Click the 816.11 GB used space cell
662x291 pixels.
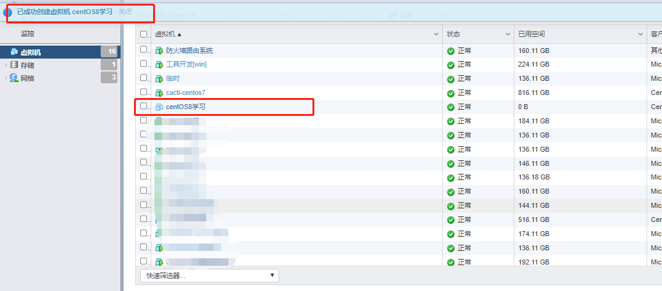click(x=534, y=92)
